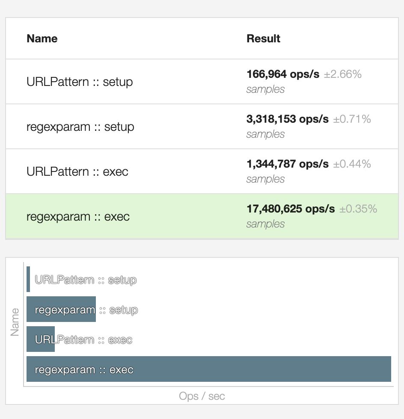Click the URLPattern :: exec chart bar

tap(41, 339)
